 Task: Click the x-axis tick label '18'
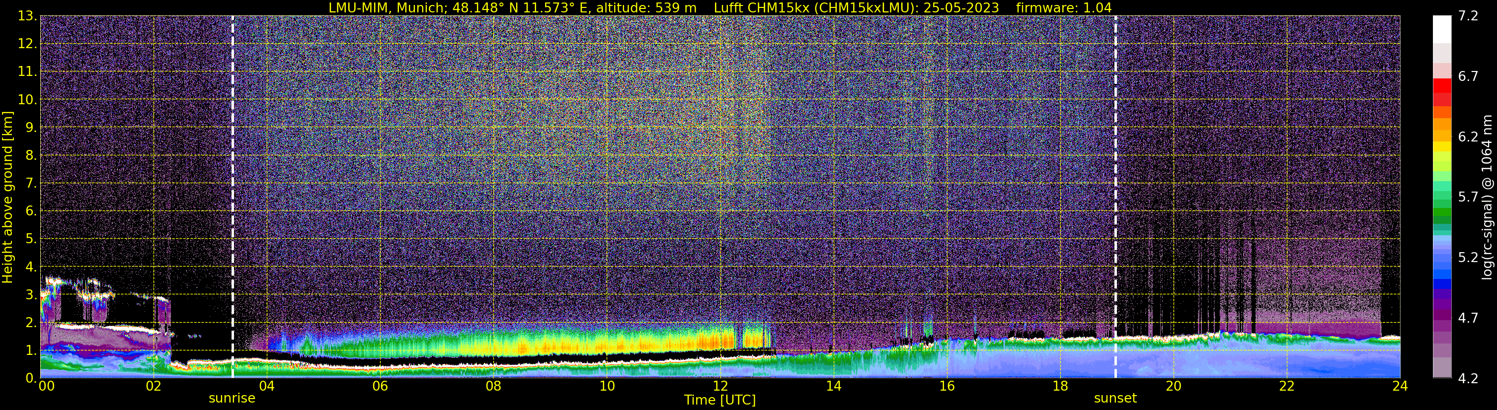coord(1060,386)
